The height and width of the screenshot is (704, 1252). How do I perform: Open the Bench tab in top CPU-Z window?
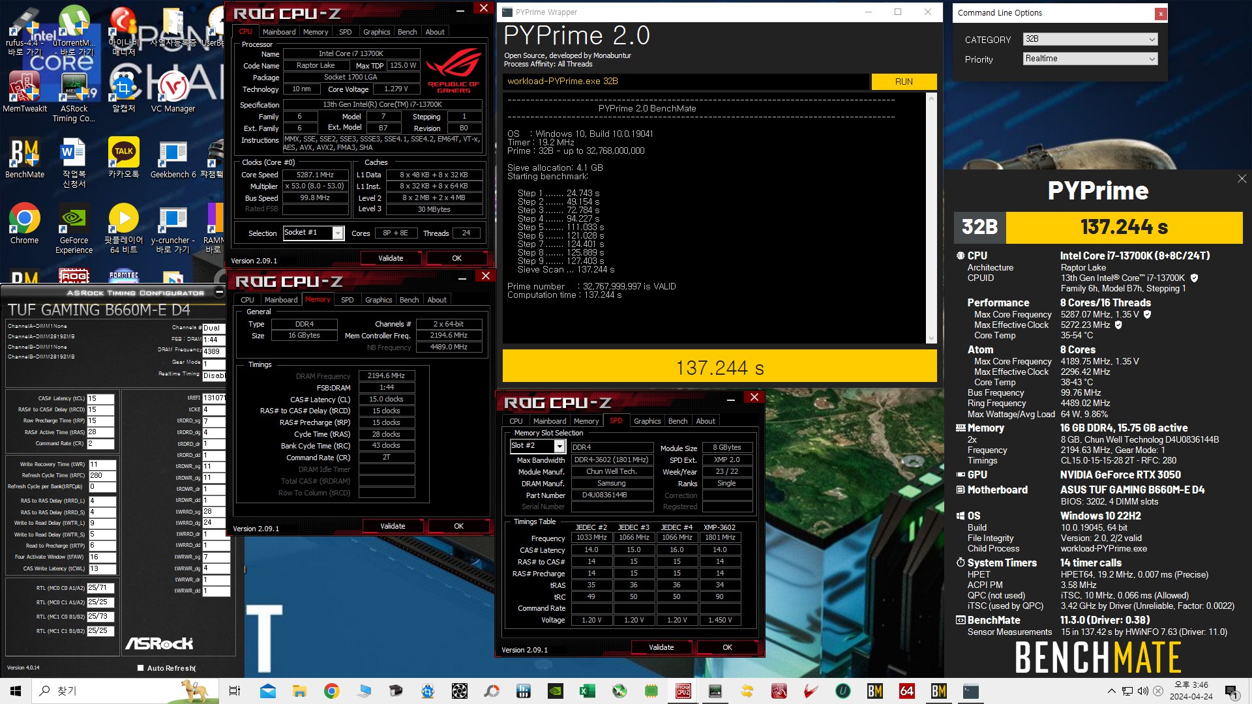tap(407, 32)
